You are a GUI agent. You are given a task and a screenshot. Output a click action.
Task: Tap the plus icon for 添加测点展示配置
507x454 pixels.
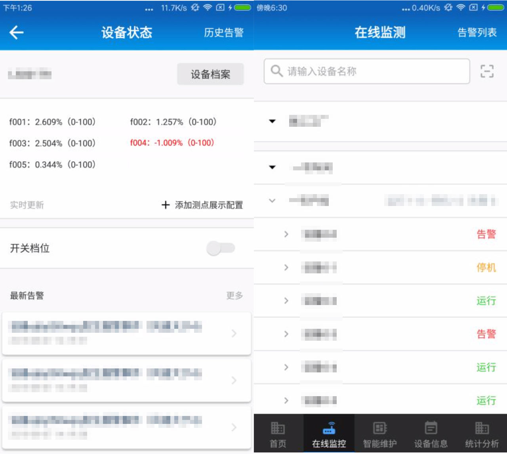pyautogui.click(x=166, y=205)
